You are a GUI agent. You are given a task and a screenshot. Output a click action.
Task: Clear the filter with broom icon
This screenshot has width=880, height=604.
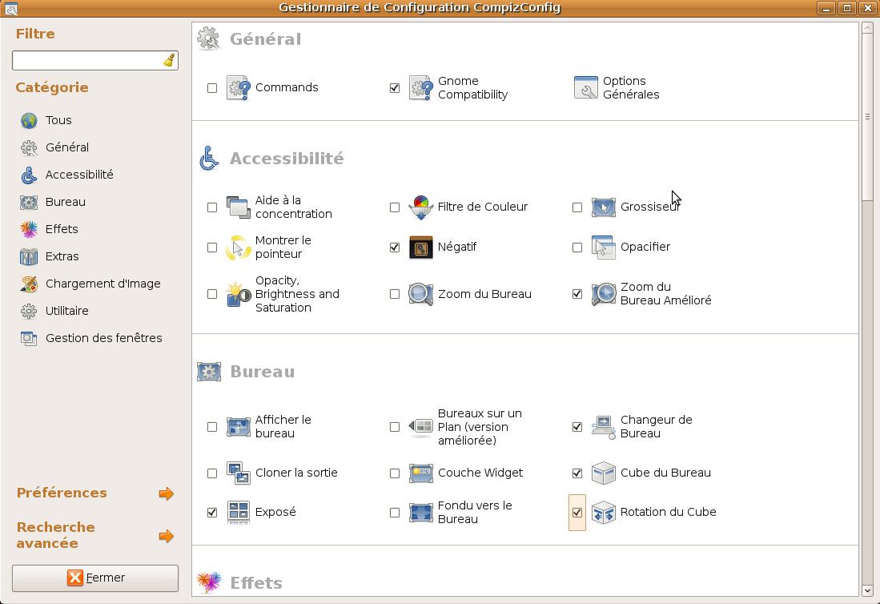[169, 61]
